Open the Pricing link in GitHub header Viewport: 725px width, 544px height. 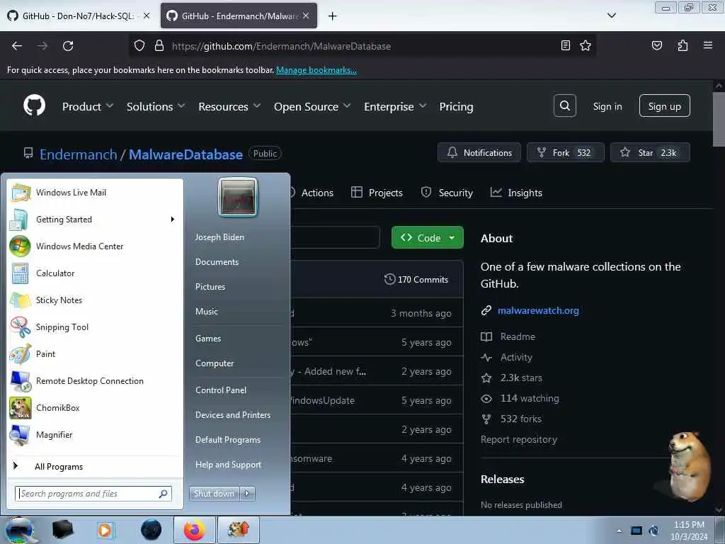tap(456, 107)
